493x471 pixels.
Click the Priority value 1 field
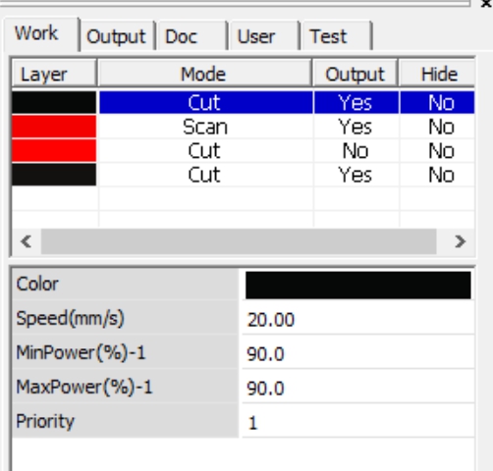[x=358, y=422]
